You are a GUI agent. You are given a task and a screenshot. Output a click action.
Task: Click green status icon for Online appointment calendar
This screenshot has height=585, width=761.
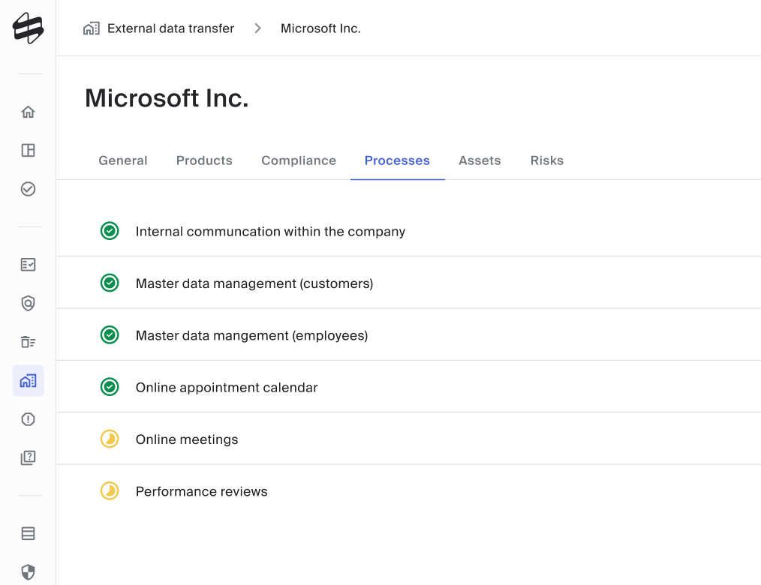click(110, 386)
